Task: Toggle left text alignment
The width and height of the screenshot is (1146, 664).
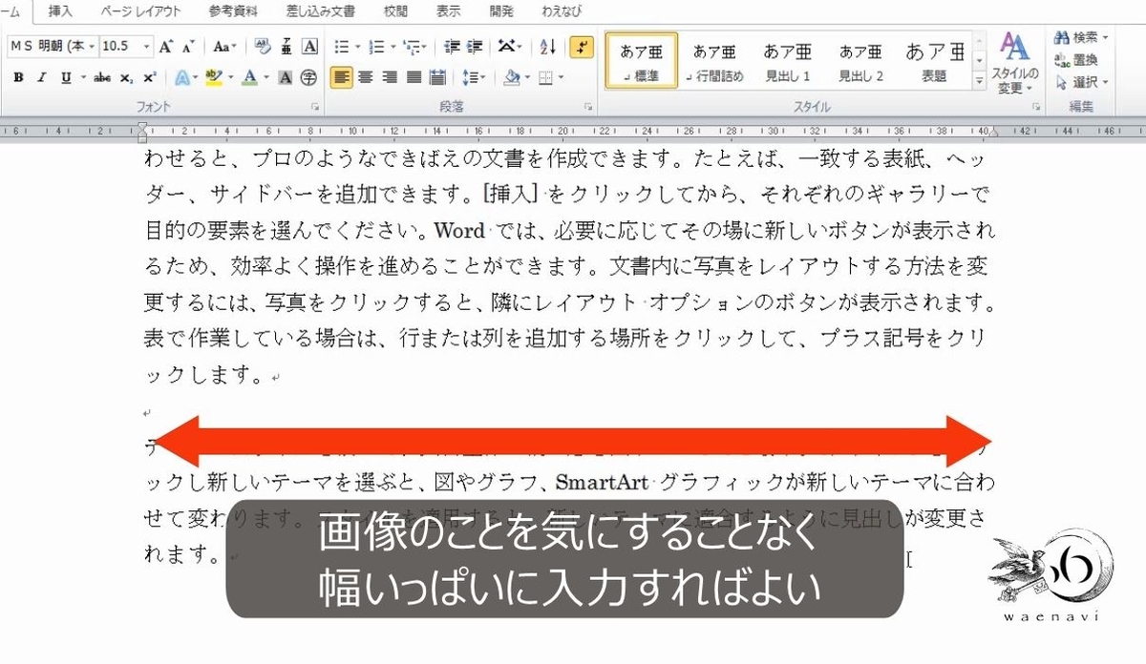Action: pyautogui.click(x=341, y=77)
